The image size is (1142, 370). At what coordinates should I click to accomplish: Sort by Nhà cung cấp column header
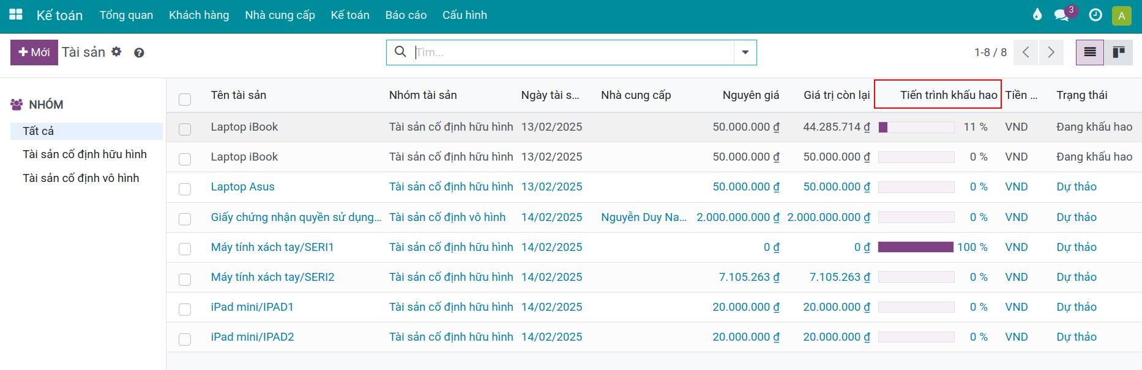[636, 95]
